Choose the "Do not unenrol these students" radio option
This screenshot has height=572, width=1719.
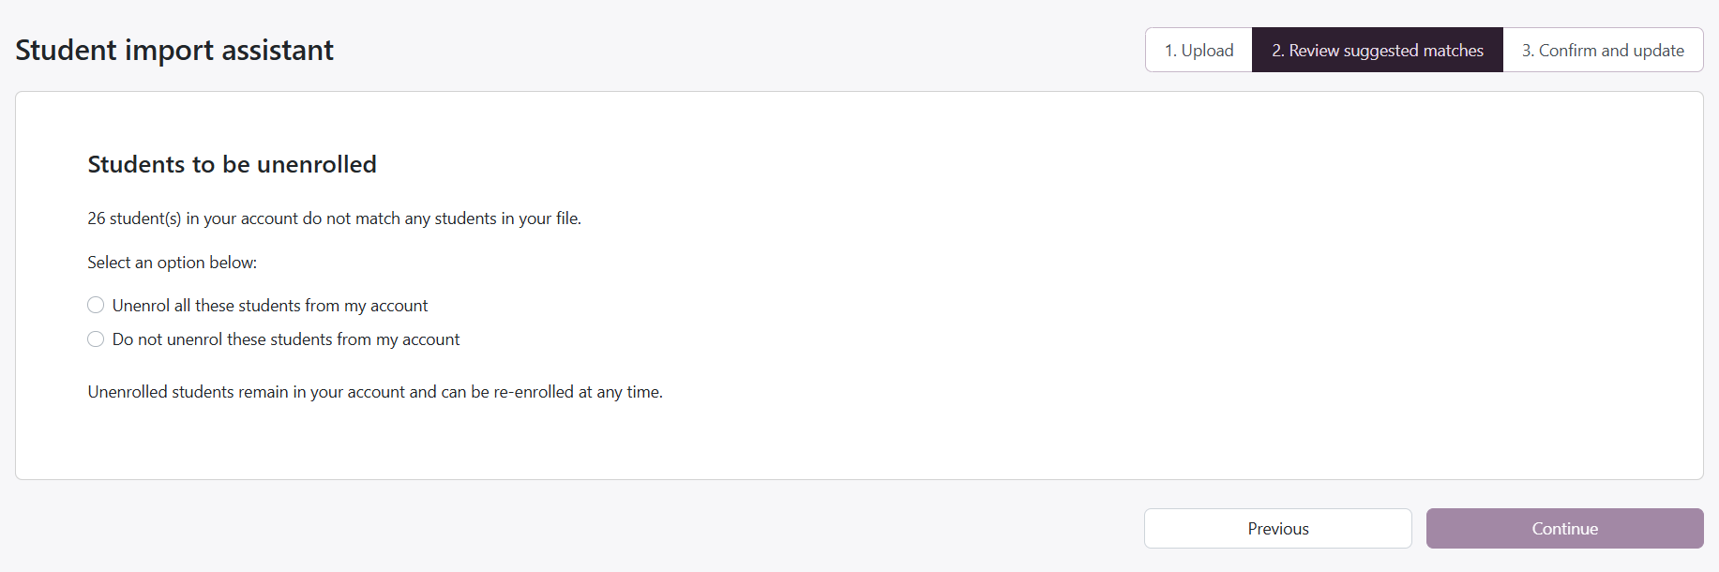tap(96, 339)
